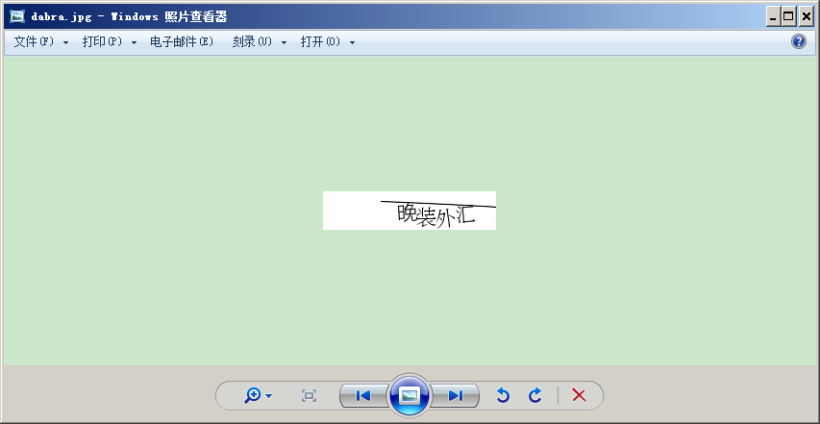Open help via the blue question mark icon

[x=798, y=41]
